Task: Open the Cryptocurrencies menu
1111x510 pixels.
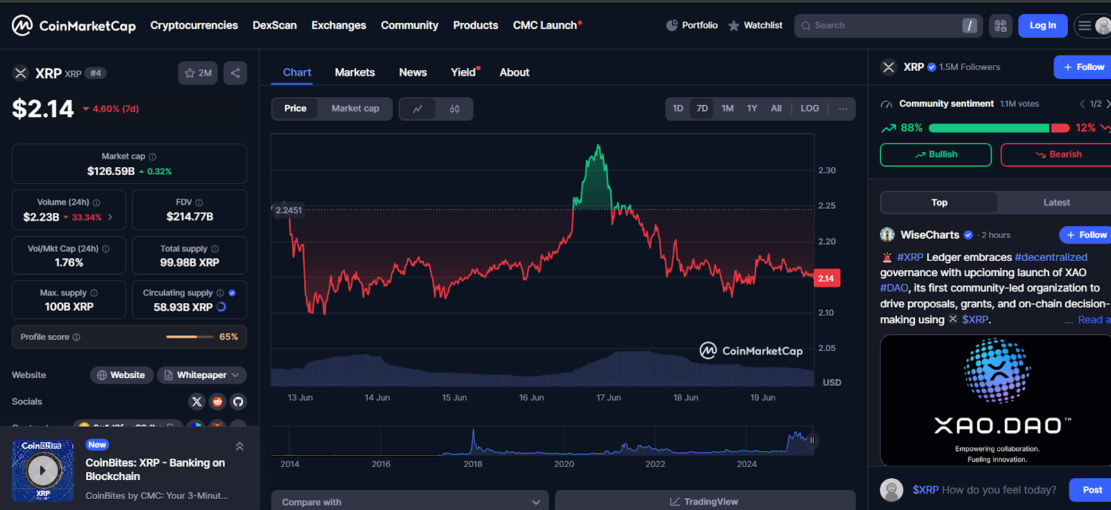Action: click(194, 26)
